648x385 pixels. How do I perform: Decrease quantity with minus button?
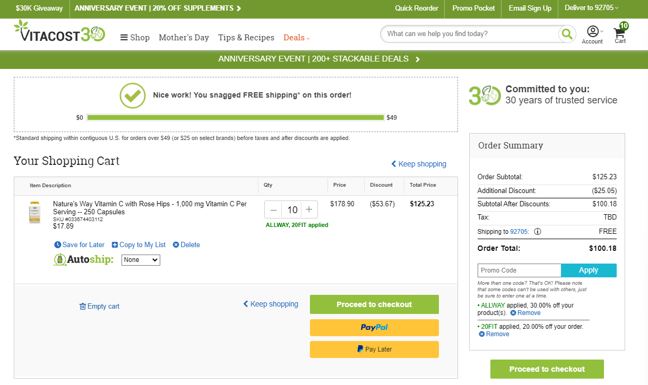click(x=273, y=209)
